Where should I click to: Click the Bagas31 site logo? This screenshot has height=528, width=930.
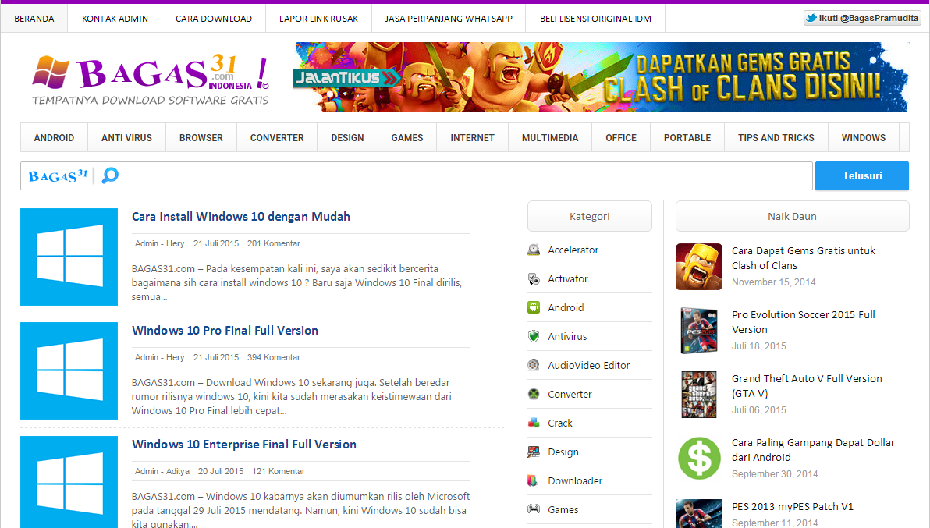coord(151,80)
